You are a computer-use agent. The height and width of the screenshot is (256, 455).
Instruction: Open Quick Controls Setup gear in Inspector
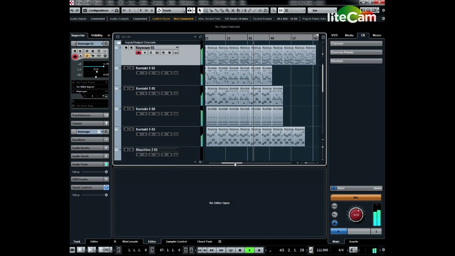(106, 195)
